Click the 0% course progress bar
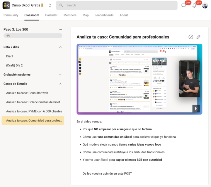211x187 pixels. tap(33, 36)
